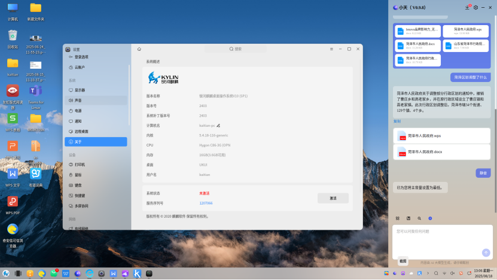Open the recycle bin (回收站) desktop icon

coord(13,38)
